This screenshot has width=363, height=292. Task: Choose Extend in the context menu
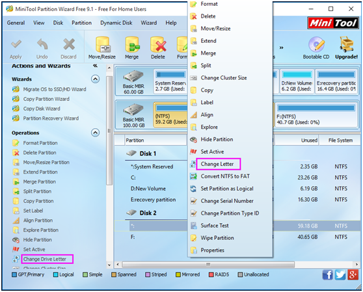point(208,41)
